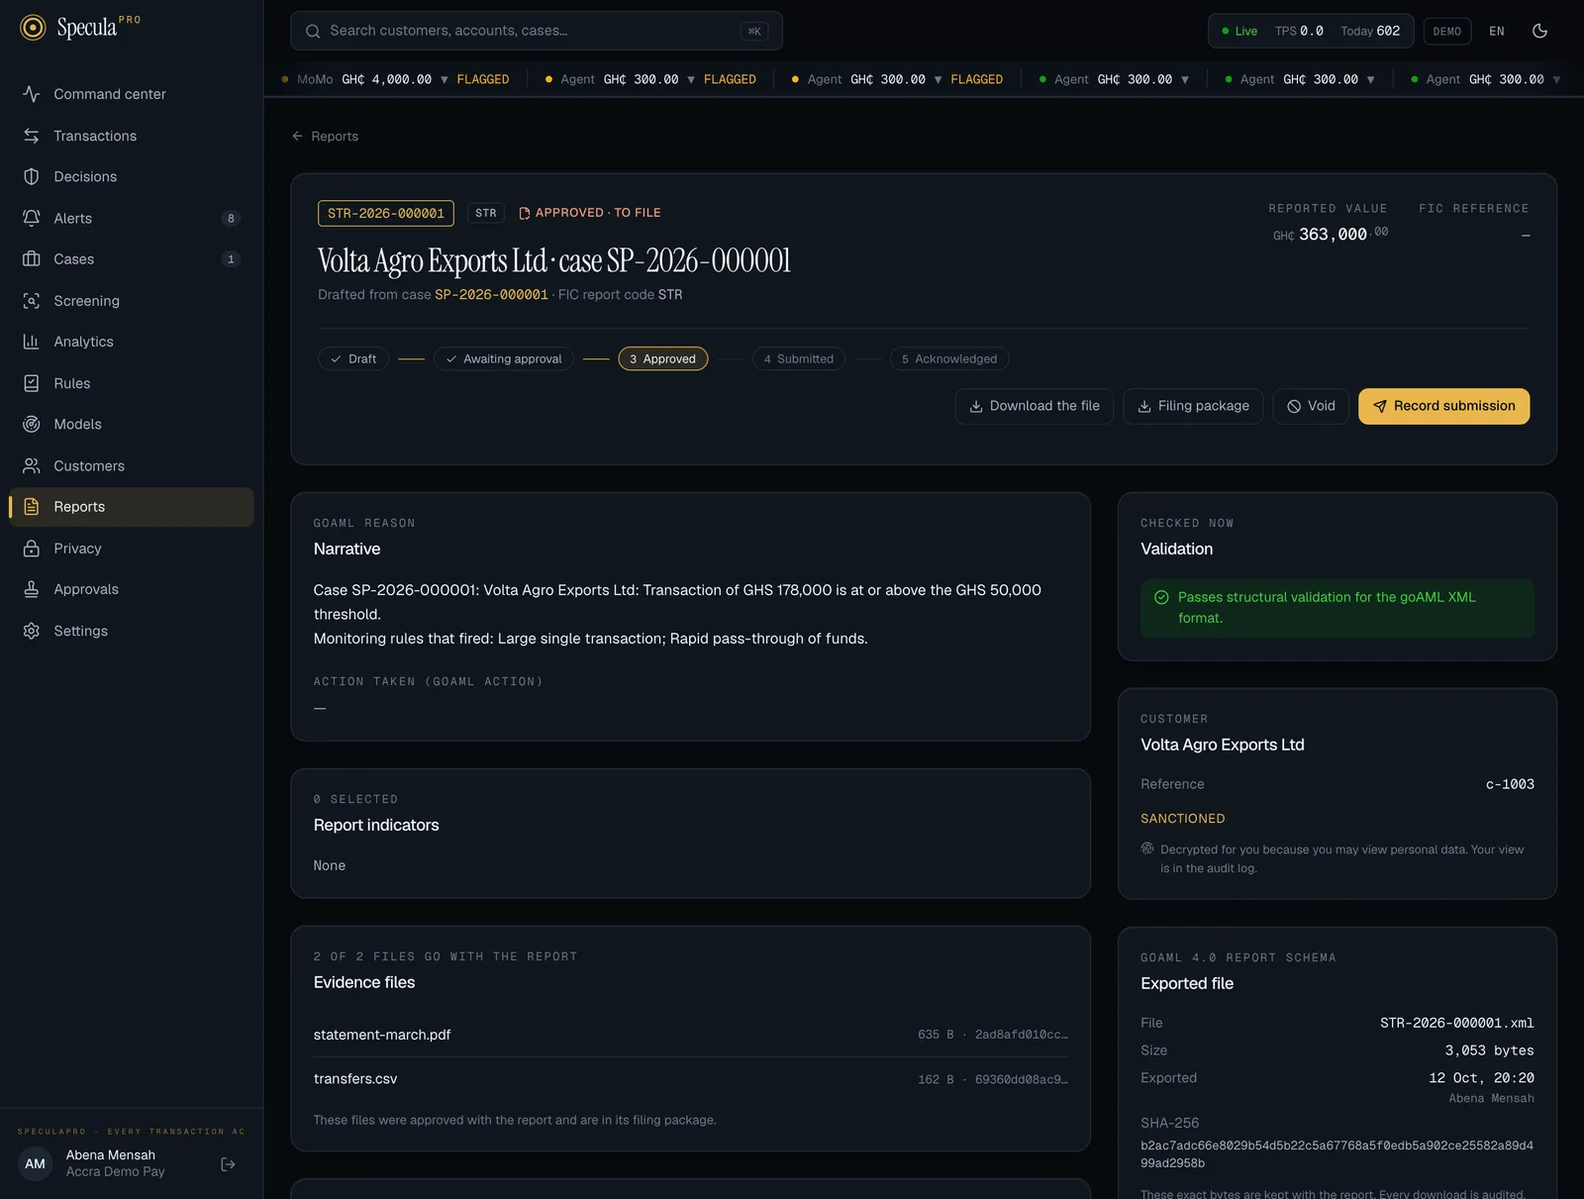Viewport: 1584px width, 1199px height.
Task: Click the Privacy lock icon
Action: (32, 549)
